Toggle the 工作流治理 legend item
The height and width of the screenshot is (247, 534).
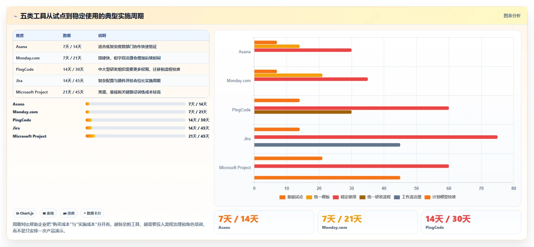407,197
